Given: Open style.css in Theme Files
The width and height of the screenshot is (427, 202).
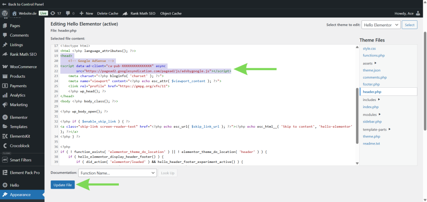Looking at the screenshot, I should point(369,48).
